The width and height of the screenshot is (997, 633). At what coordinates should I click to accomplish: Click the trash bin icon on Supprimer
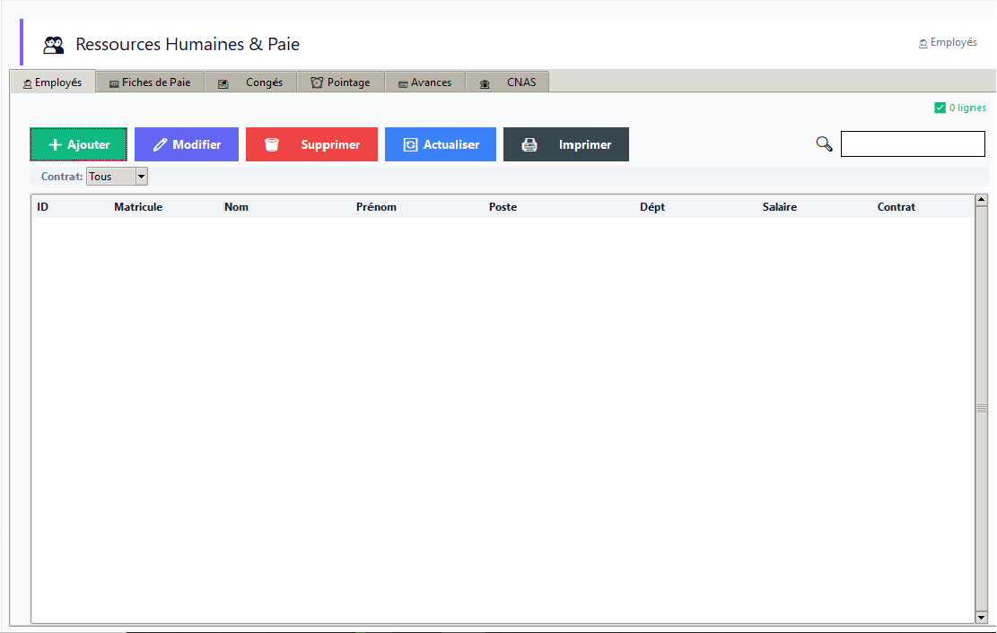[272, 145]
